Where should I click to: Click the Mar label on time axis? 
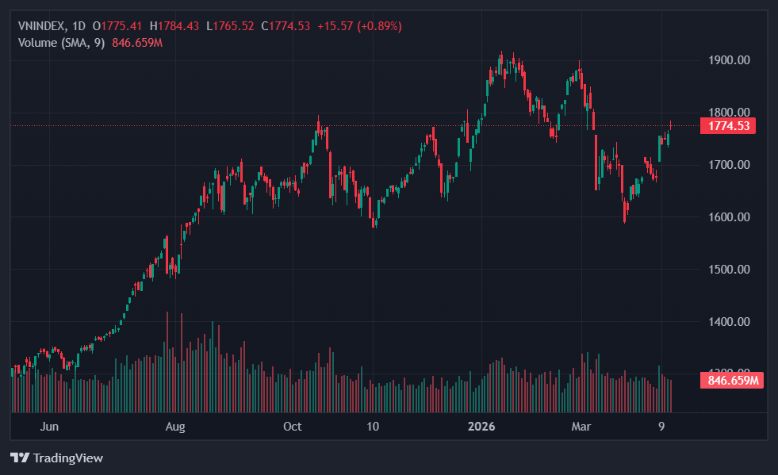[x=582, y=427]
